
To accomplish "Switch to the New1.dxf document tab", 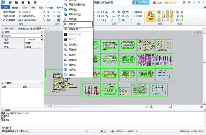I will (9, 28).
